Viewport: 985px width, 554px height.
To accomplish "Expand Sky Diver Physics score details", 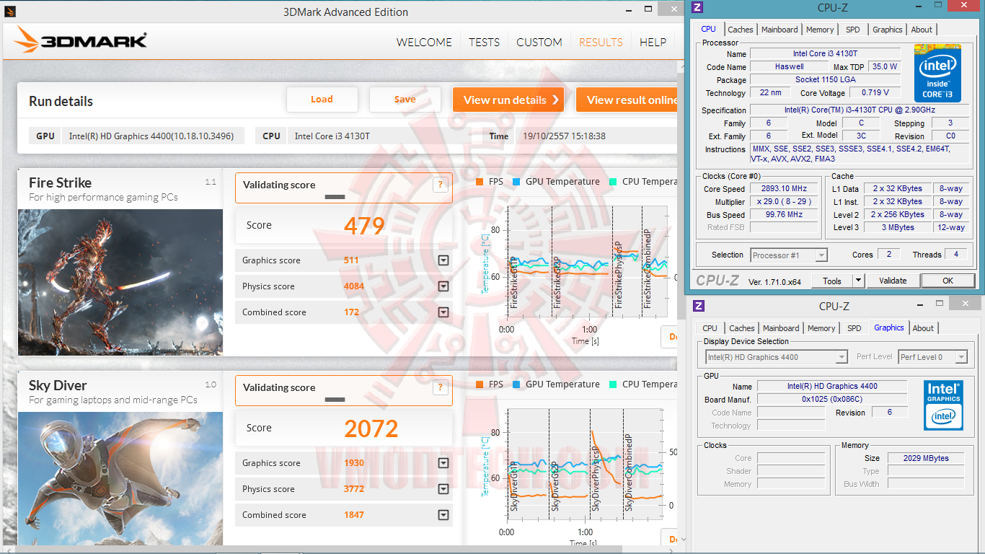I will [443, 489].
